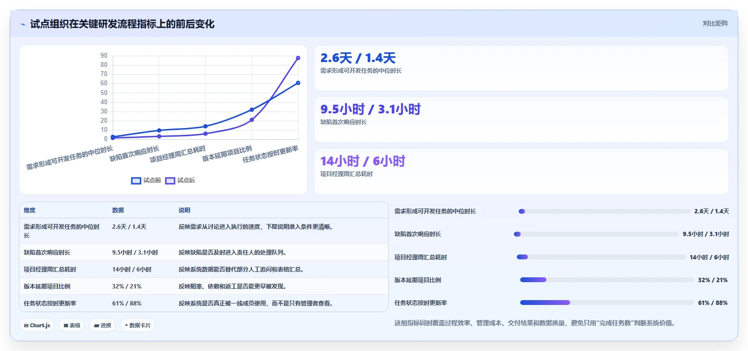Viewport: 748px width, 351px height.
Task: Click the 试点后 purple legend swatch
Action: (170, 181)
